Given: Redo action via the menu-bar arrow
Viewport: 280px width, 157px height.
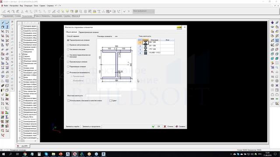Looking at the screenshot, I should point(60,6).
